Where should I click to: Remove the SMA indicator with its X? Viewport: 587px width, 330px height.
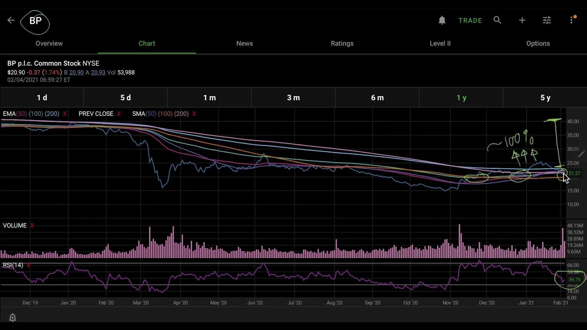click(x=194, y=114)
